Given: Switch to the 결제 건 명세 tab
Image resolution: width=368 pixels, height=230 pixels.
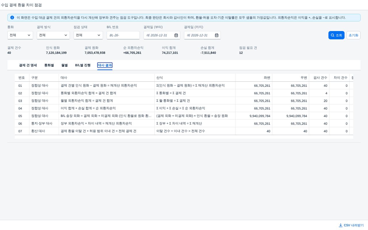Looking at the screenshot, I should click(x=28, y=65).
